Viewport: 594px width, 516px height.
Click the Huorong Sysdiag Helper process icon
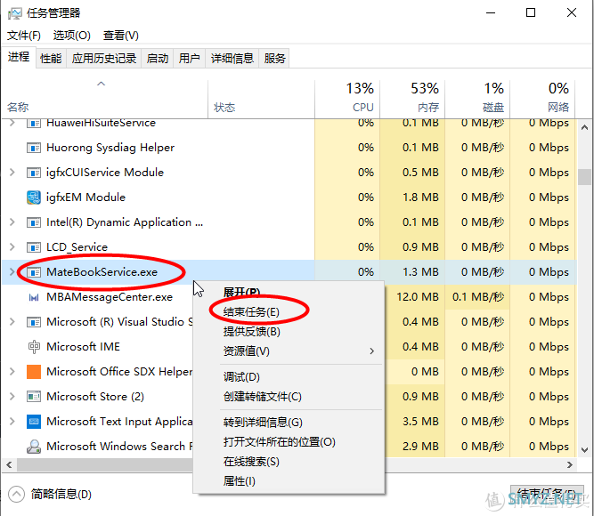pyautogui.click(x=34, y=148)
